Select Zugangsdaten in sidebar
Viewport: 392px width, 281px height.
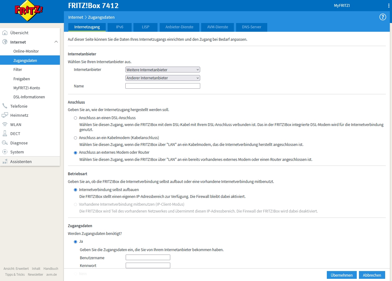(30, 60)
